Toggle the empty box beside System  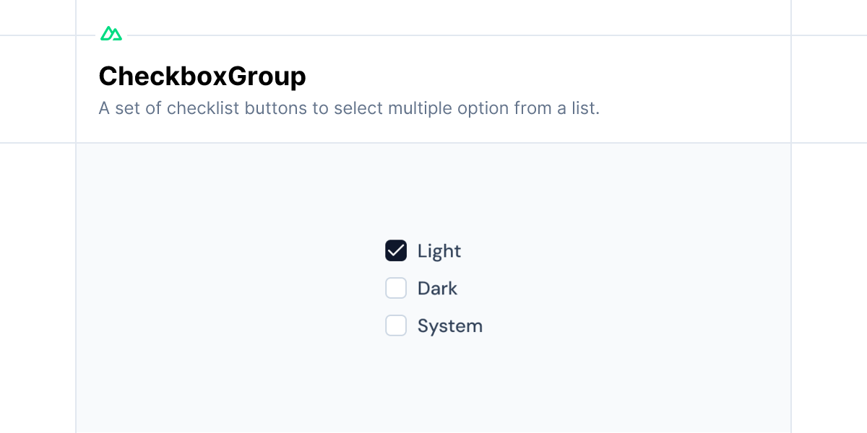coord(396,325)
